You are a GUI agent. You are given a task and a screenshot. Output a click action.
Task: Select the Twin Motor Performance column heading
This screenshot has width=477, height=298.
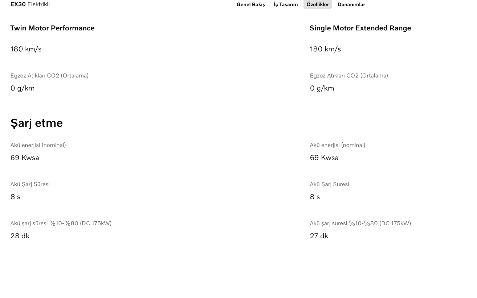coord(52,28)
